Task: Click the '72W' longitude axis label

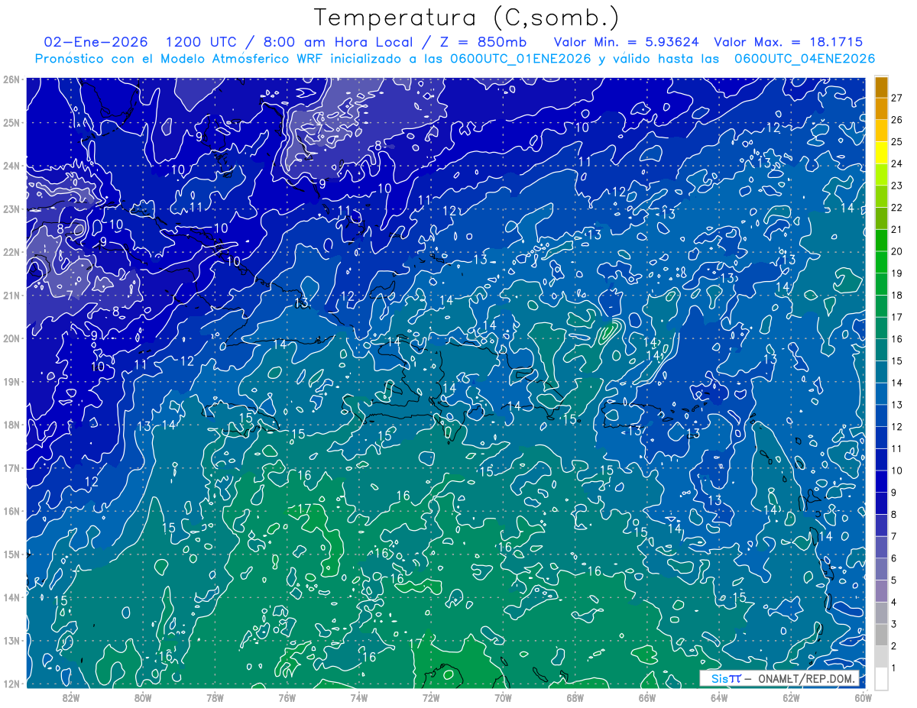Action: point(431,697)
